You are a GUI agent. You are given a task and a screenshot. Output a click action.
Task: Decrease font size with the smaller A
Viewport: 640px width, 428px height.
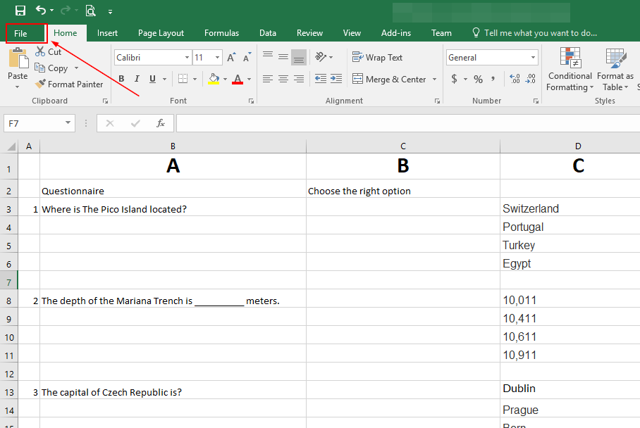(247, 58)
